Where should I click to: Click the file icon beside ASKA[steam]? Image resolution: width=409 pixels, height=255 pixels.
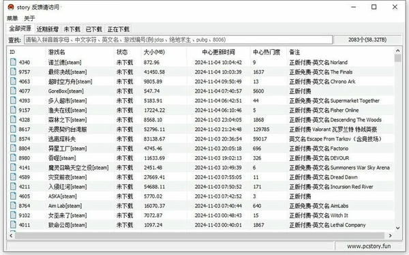13,196
